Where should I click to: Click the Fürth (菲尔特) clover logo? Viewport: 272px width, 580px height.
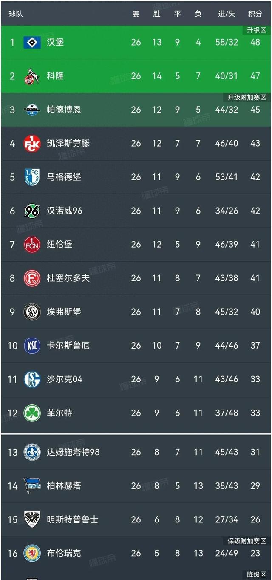tap(32, 413)
